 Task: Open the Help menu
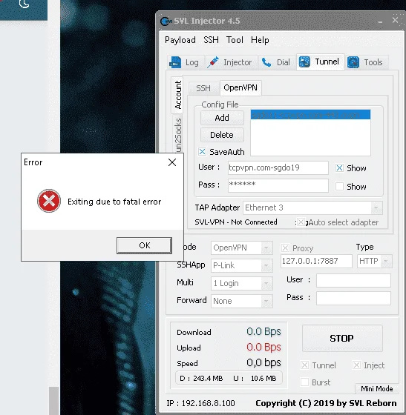pyautogui.click(x=260, y=40)
